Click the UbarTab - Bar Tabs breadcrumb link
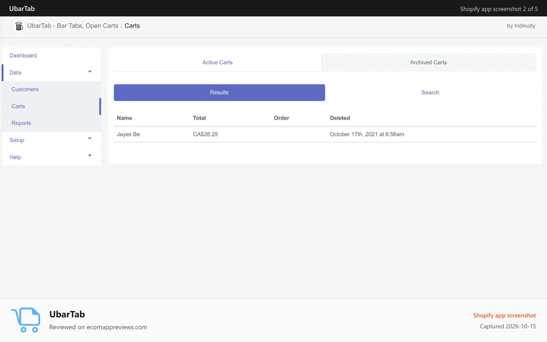547x342 pixels. (72, 26)
